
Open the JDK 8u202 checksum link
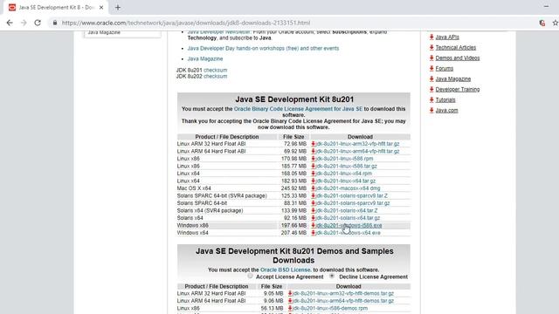[x=216, y=76]
